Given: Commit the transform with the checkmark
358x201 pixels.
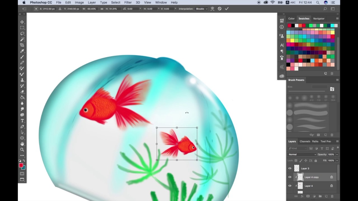Looking at the screenshot, I should click(x=227, y=9).
